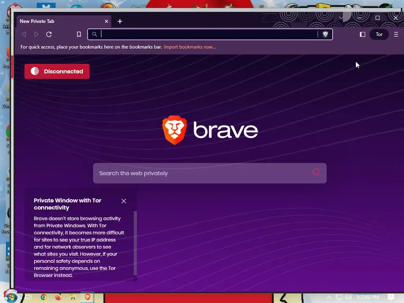The height and width of the screenshot is (303, 404).
Task: Click the Search the web privately box
Action: 210,173
